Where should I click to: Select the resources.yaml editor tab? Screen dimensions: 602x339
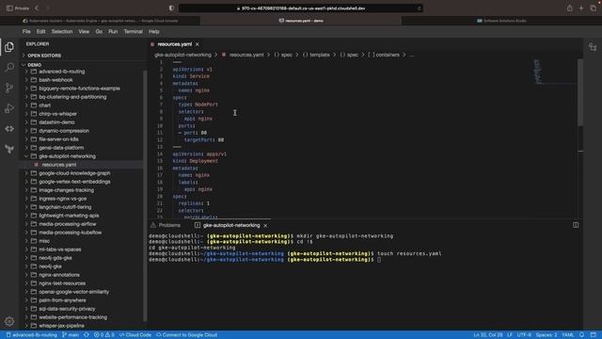[175, 44]
